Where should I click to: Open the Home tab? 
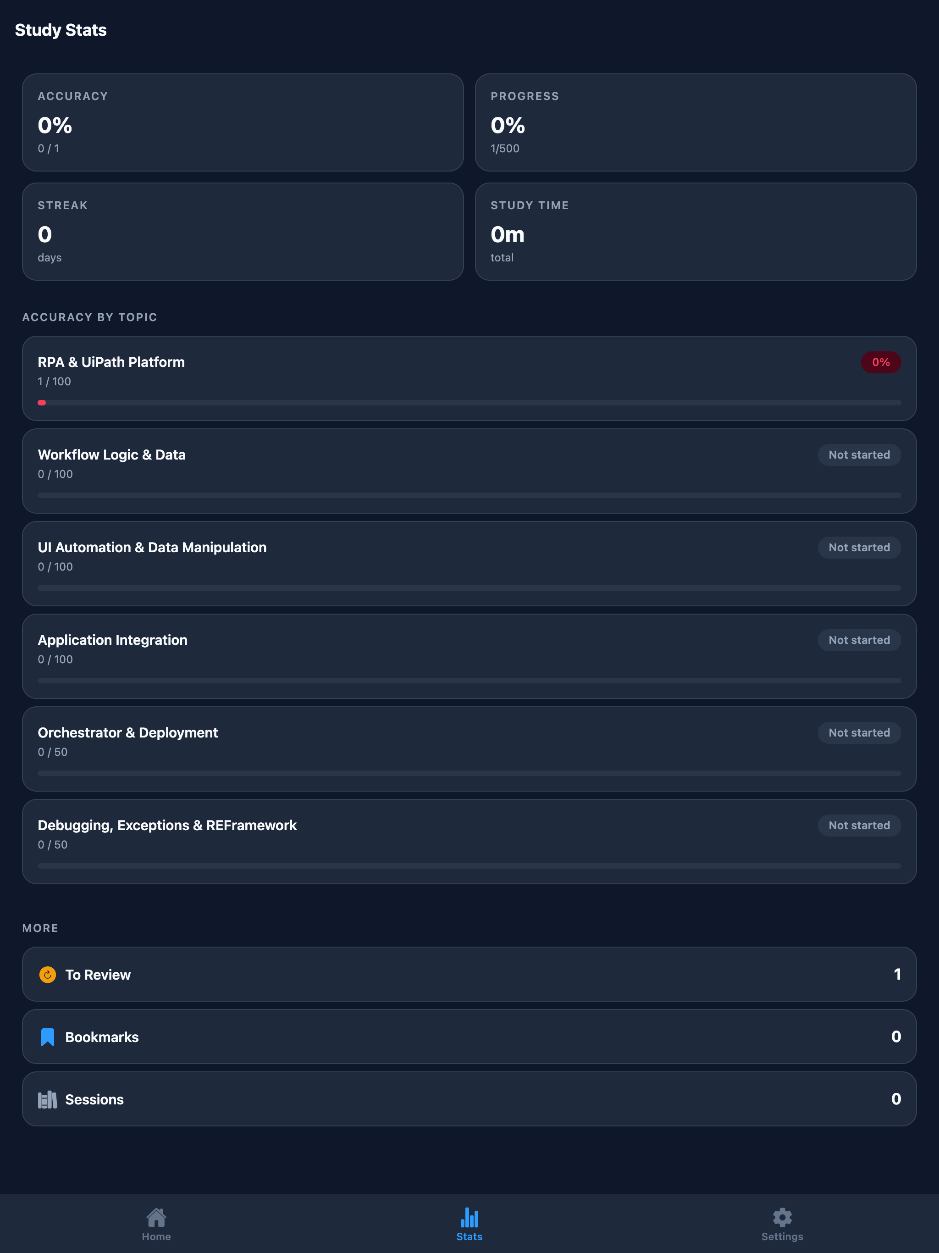pyautogui.click(x=156, y=1225)
